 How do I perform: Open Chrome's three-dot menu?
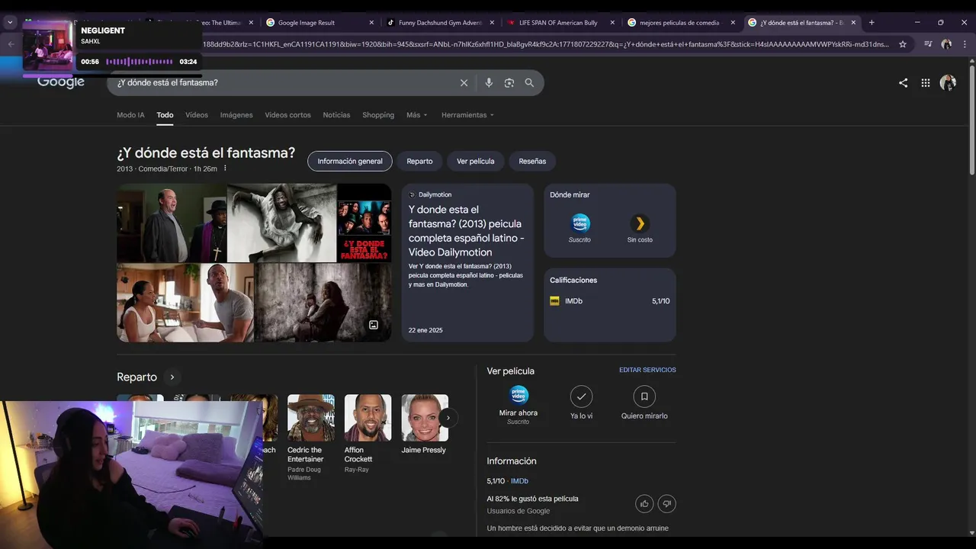coord(965,44)
